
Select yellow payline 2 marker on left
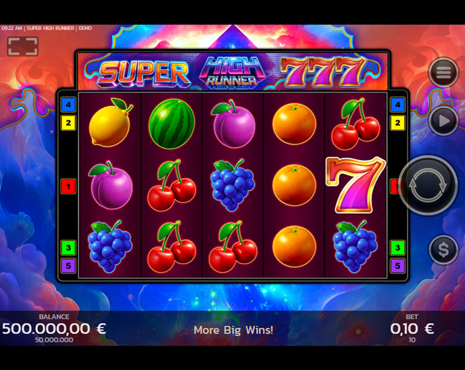coord(68,123)
